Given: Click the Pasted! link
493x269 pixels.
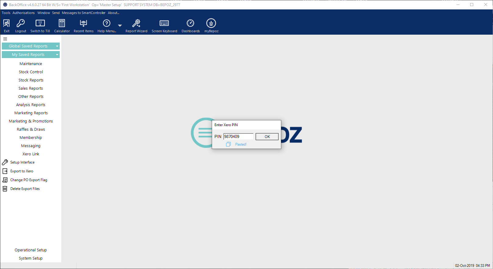Looking at the screenshot, I should coord(241,144).
